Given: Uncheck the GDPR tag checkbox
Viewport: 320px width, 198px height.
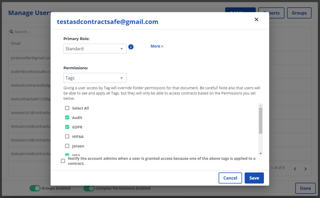Looking at the screenshot, I should click(67, 127).
